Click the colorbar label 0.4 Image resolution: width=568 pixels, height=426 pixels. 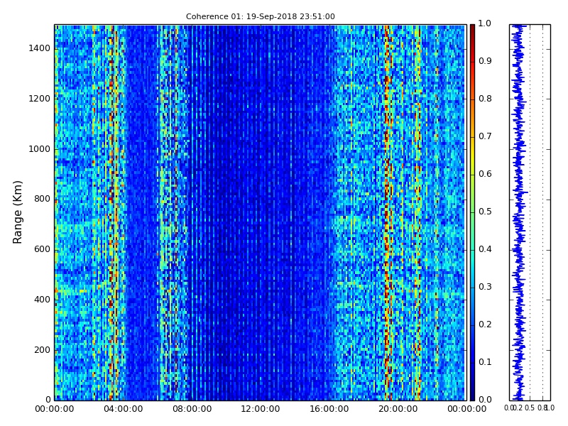click(485, 249)
